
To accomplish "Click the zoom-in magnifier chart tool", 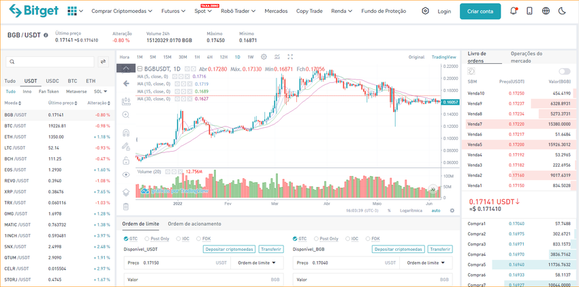I will tap(126, 115).
